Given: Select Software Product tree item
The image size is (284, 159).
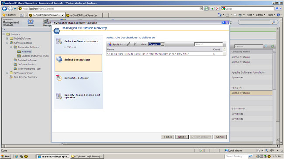Looking at the screenshot, I should pos(27,64).
